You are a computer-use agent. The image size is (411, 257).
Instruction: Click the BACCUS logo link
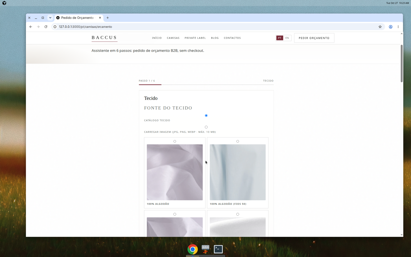click(x=104, y=38)
